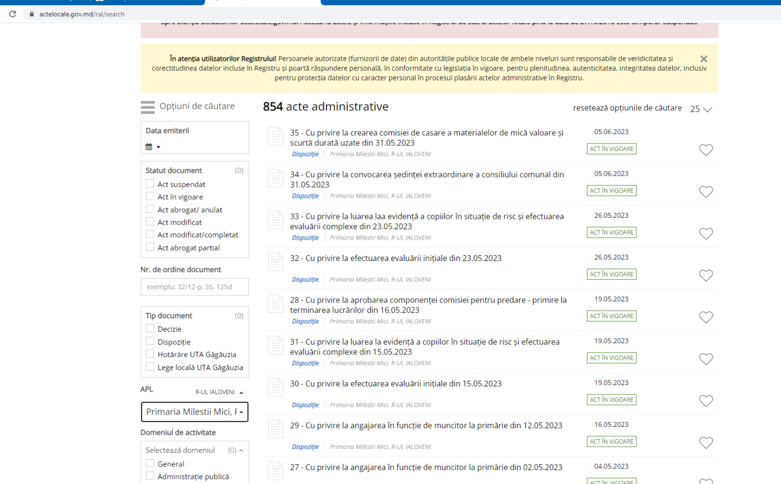Open the R-UL IALOVENI district dropdown

click(219, 392)
